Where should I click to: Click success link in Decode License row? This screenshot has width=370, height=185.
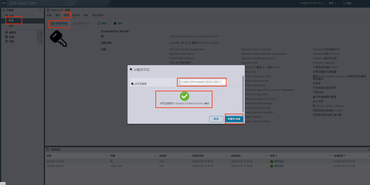pyautogui.click(x=279, y=161)
